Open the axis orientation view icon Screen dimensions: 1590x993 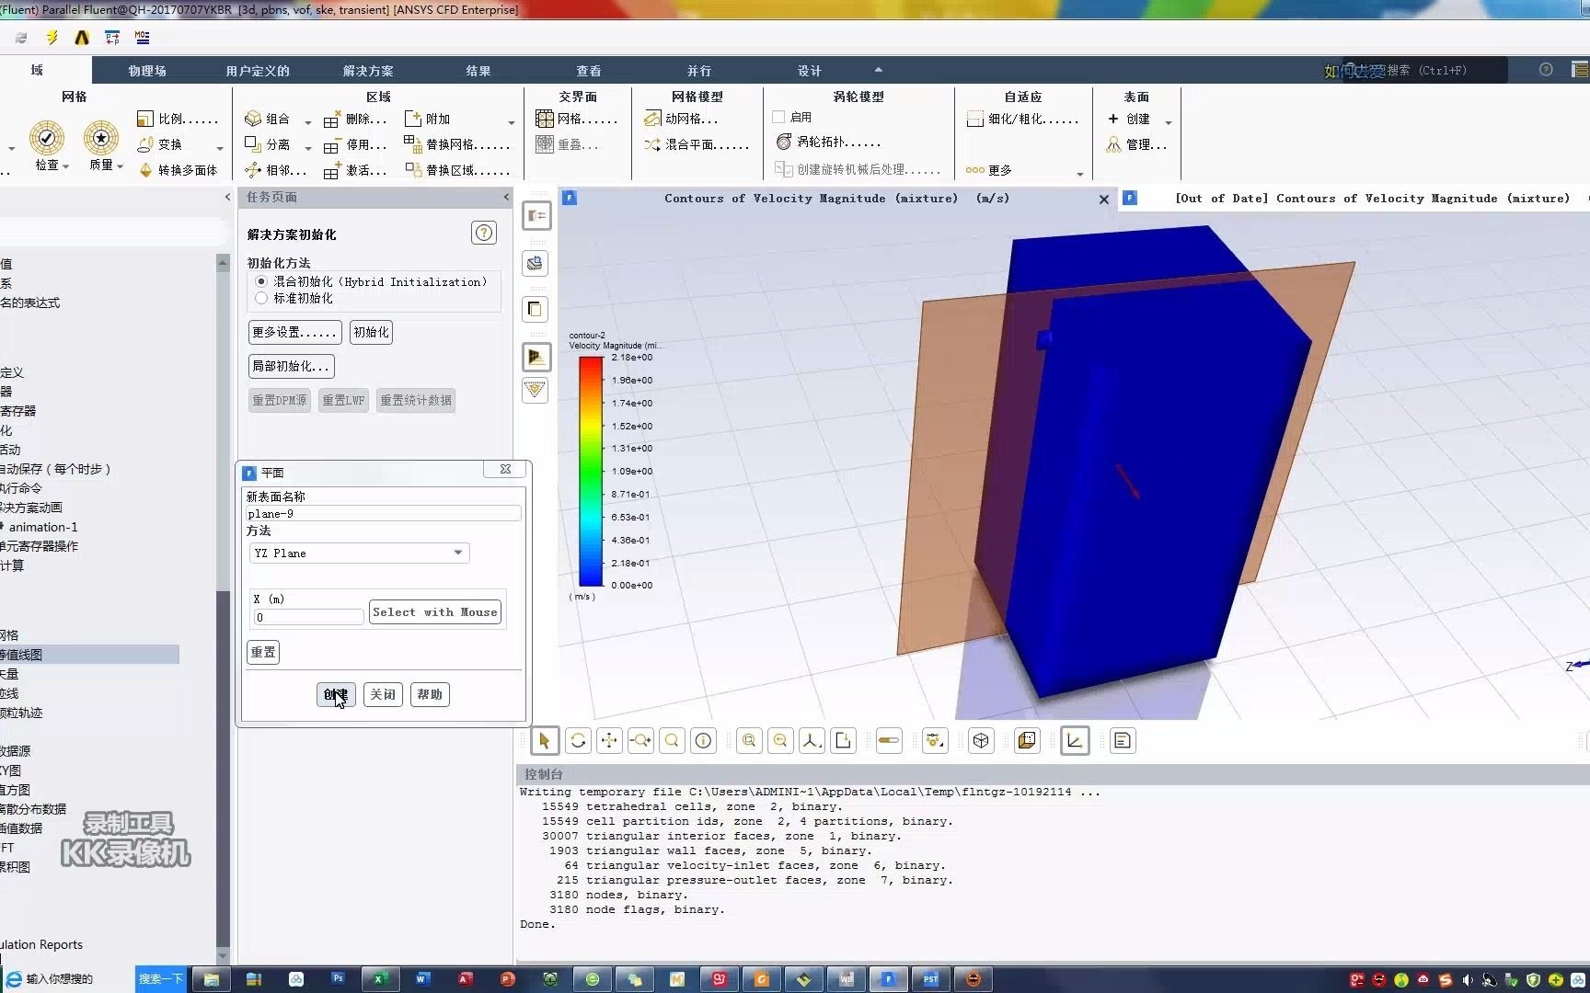coord(812,741)
